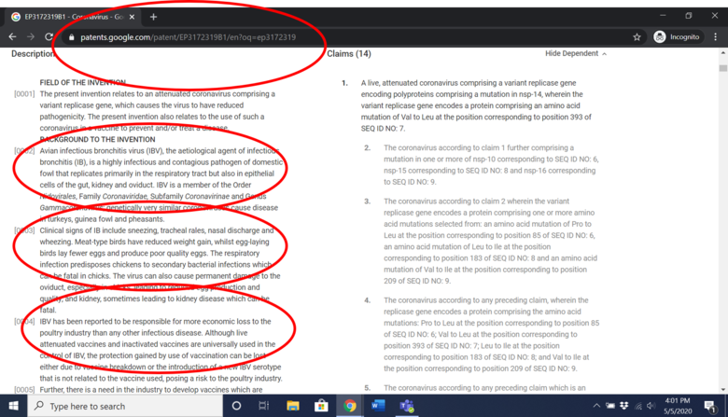Viewport: 728px width, 417px height.
Task: Restore down the Chrome window
Action: [689, 15]
